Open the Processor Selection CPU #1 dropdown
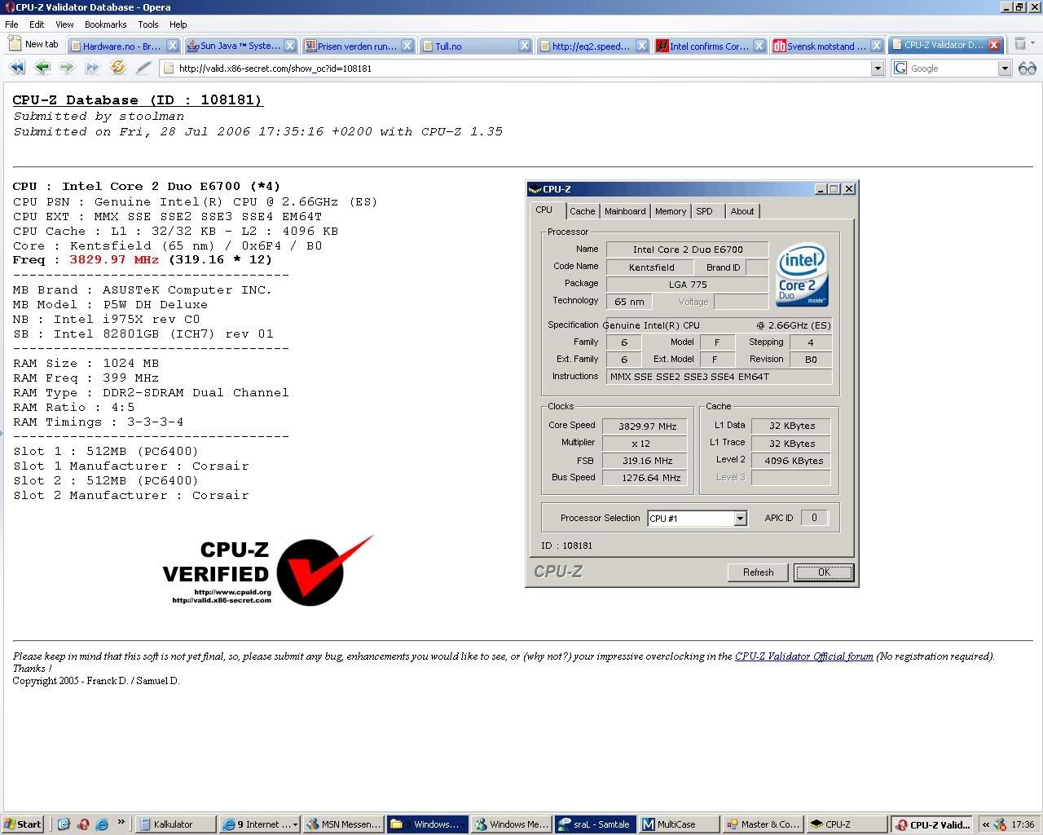This screenshot has height=835, width=1043. 740,519
